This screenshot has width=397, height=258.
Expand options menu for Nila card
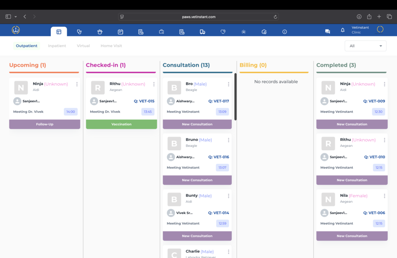385,196
